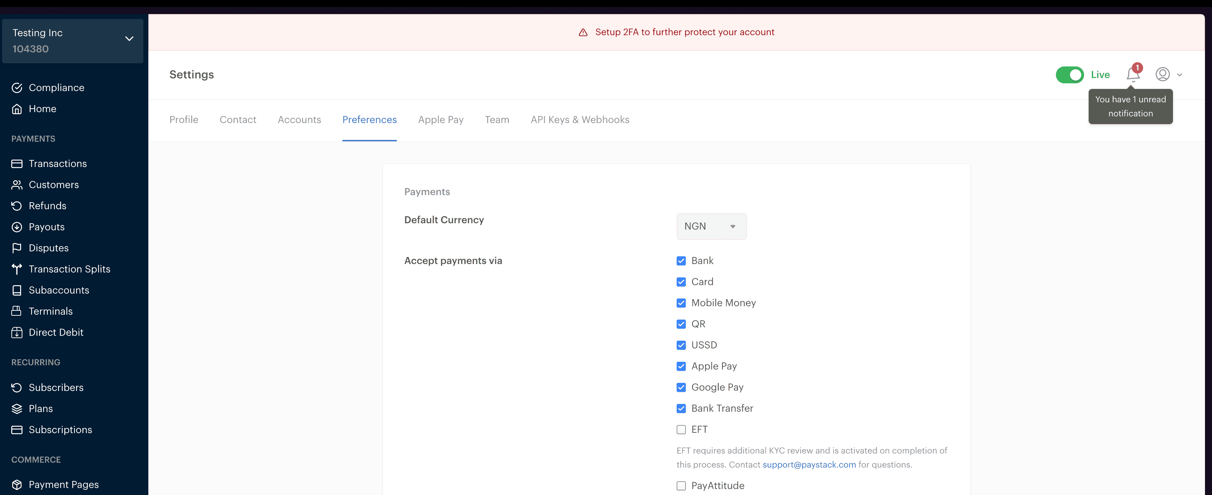Click Setup 2FA banner message
Viewport: 1212px width, 495px height.
(685, 32)
